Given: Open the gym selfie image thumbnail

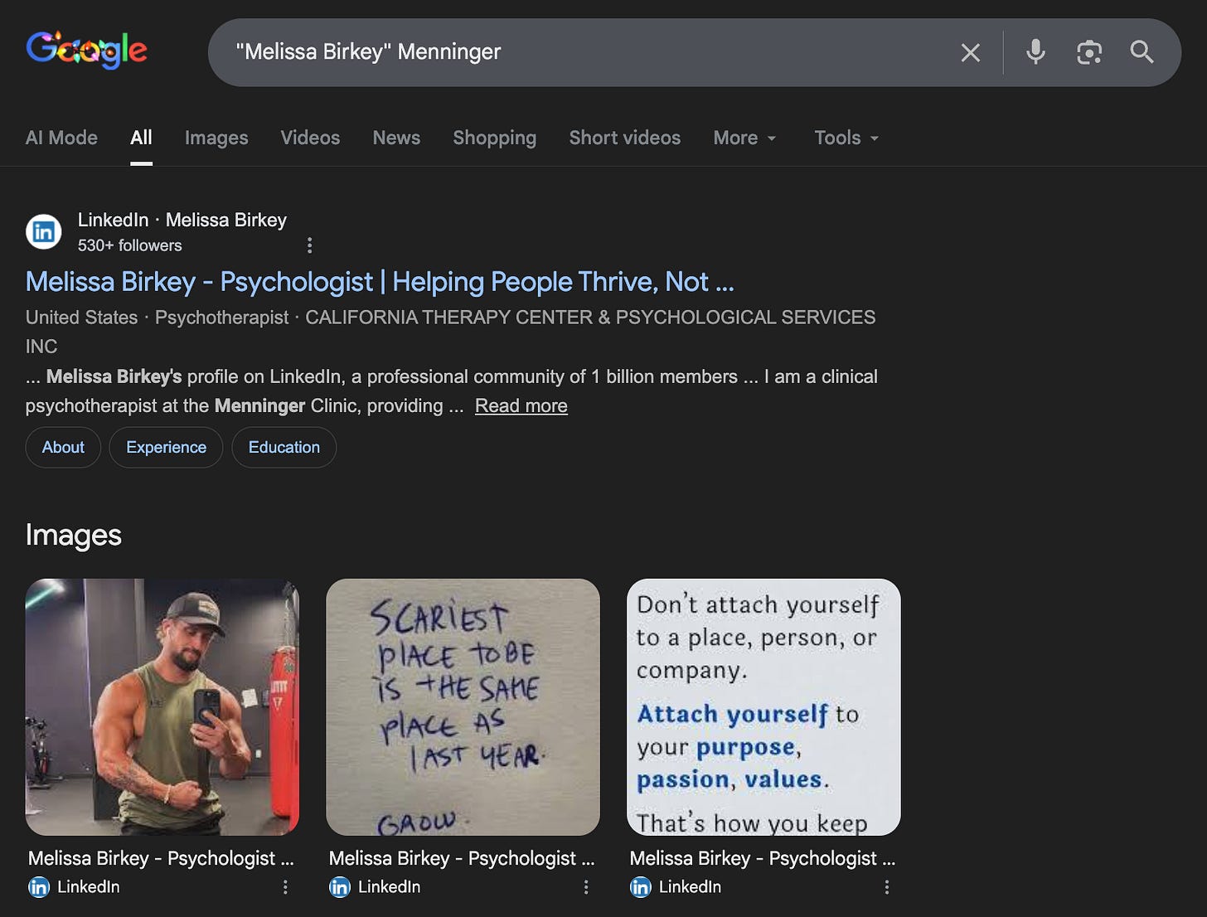Looking at the screenshot, I should pos(162,706).
